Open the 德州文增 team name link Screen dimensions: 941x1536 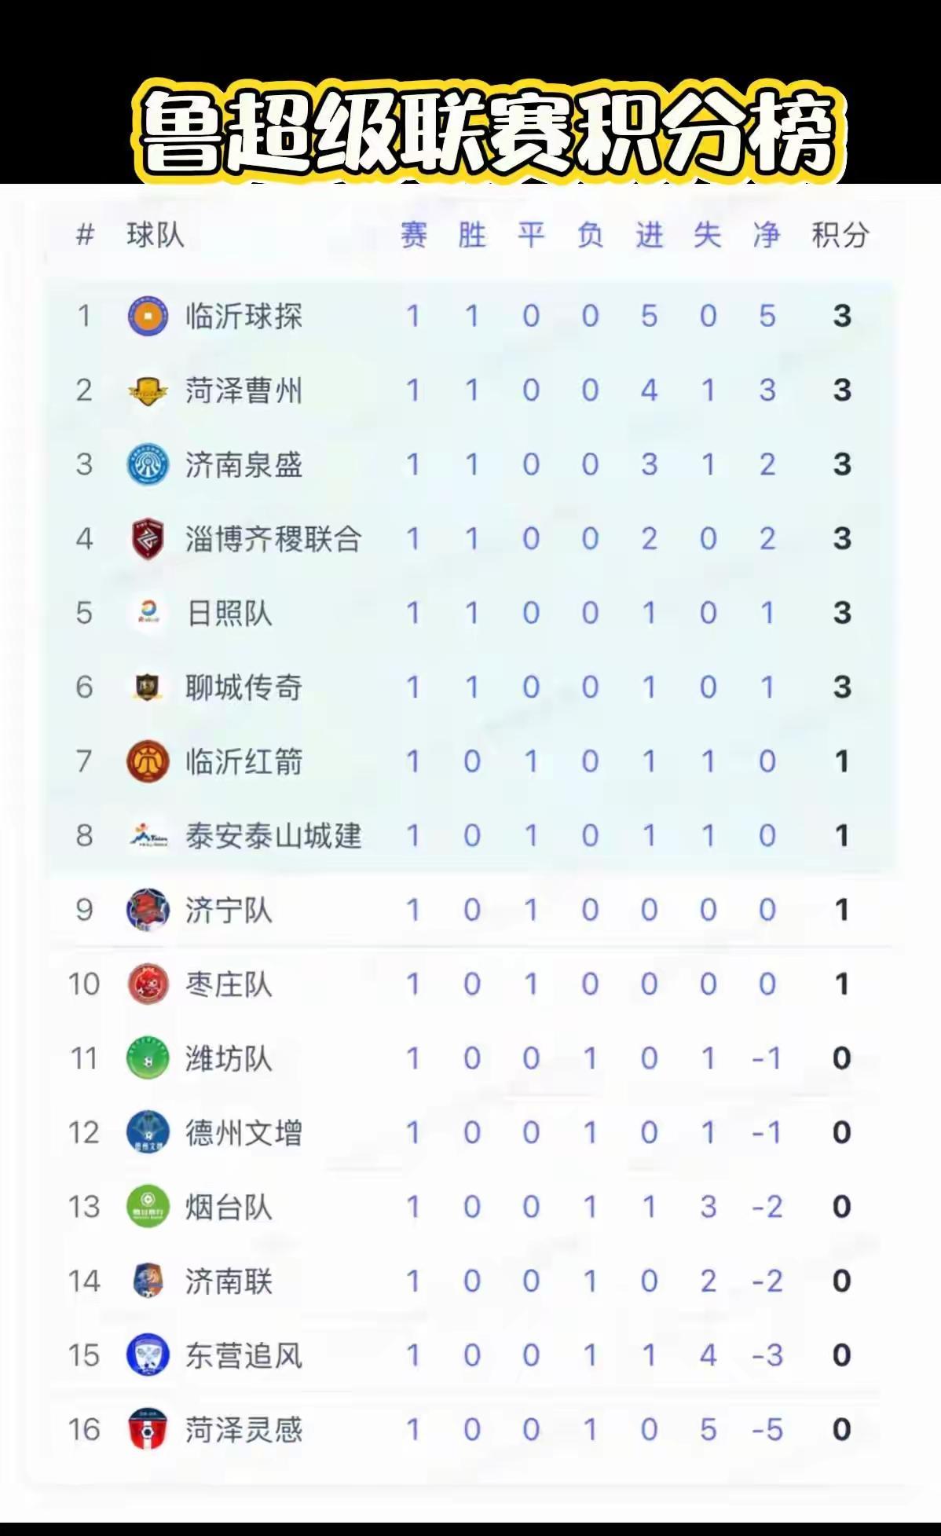click(x=243, y=1133)
